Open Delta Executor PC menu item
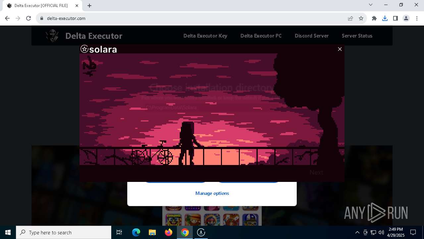This screenshot has height=239, width=424. [261, 36]
